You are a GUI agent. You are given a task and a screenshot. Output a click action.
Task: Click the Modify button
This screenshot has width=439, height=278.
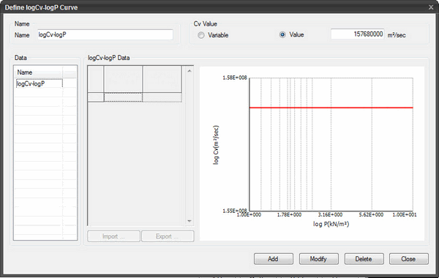[318, 259]
